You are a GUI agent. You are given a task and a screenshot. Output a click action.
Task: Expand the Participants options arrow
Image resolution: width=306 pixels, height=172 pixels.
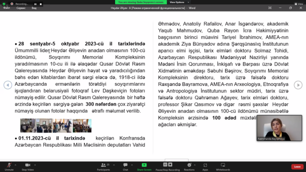114,165
